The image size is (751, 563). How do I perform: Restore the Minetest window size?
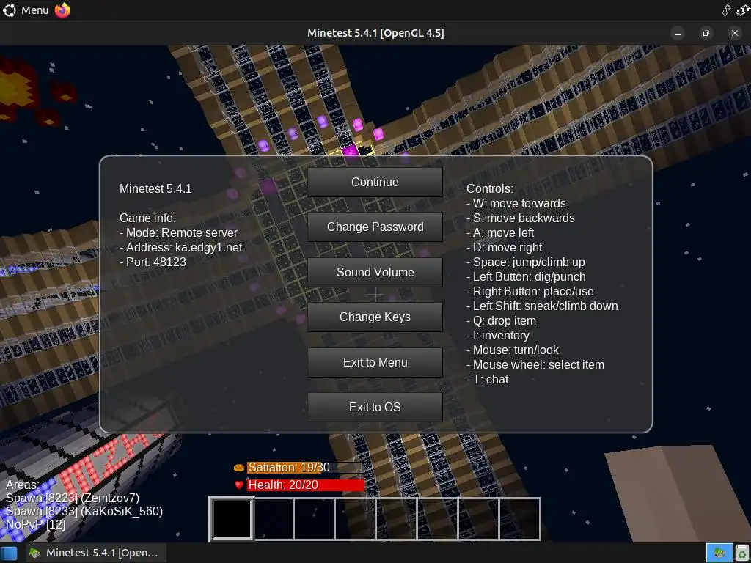click(x=706, y=34)
